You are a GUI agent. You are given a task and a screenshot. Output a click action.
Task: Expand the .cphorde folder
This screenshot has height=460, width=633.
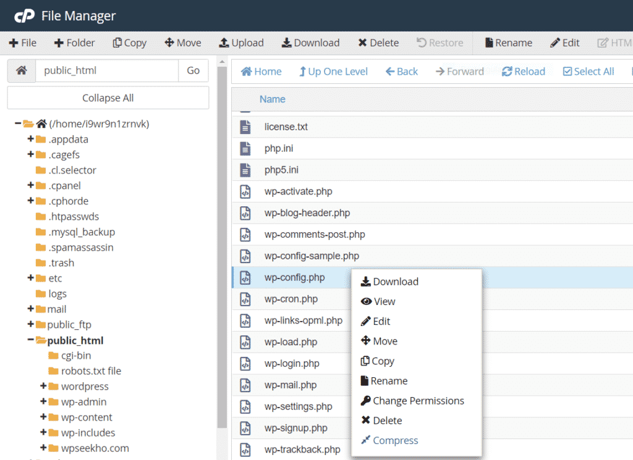pyautogui.click(x=31, y=201)
